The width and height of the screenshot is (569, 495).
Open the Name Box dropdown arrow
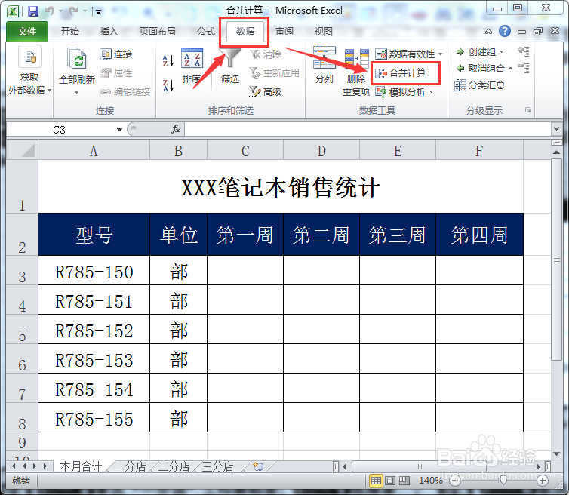(x=119, y=130)
